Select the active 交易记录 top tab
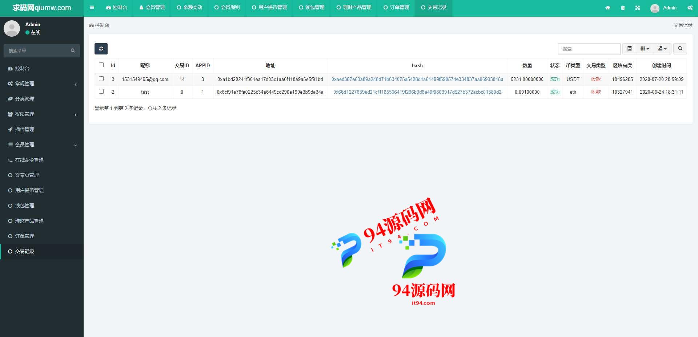The height and width of the screenshot is (337, 698). point(434,8)
